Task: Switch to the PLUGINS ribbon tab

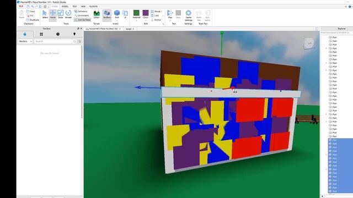Action: pos(93,7)
